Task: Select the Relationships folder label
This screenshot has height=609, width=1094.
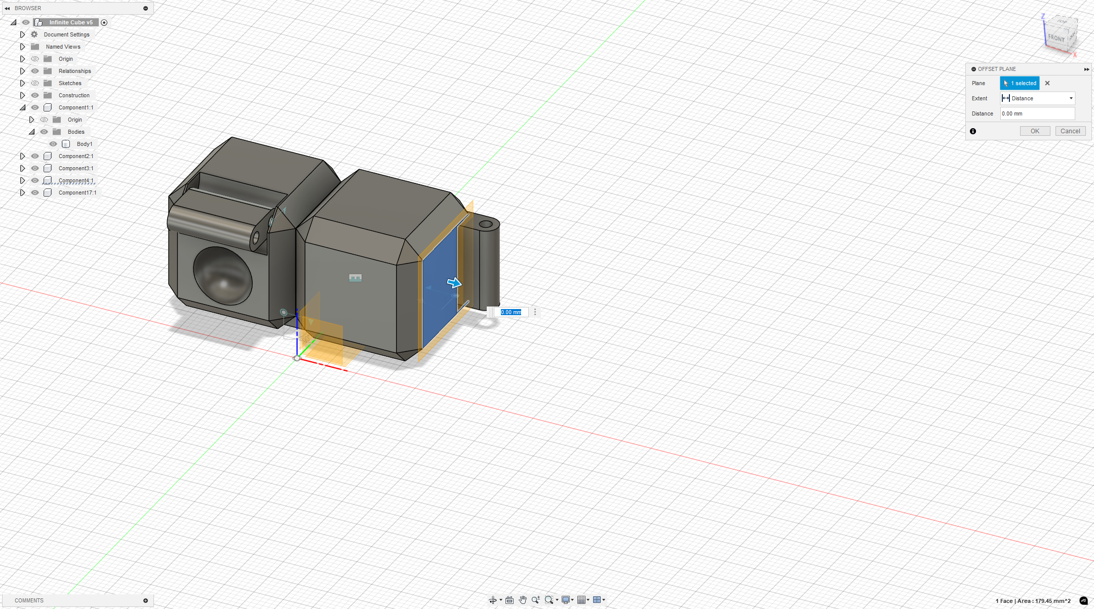Action: point(75,71)
